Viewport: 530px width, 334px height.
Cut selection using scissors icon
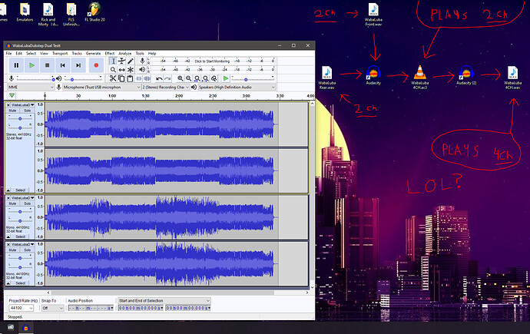point(113,78)
